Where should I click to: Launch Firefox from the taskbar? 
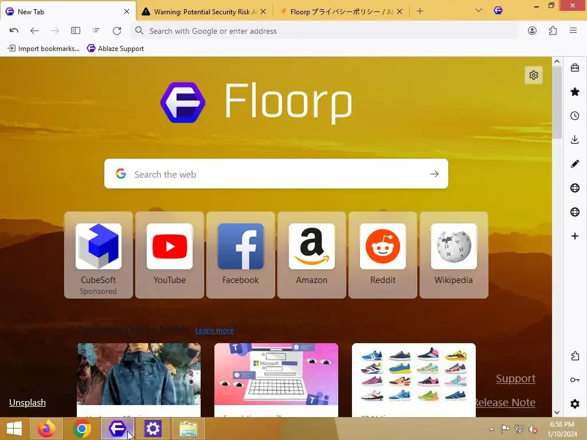click(x=46, y=429)
